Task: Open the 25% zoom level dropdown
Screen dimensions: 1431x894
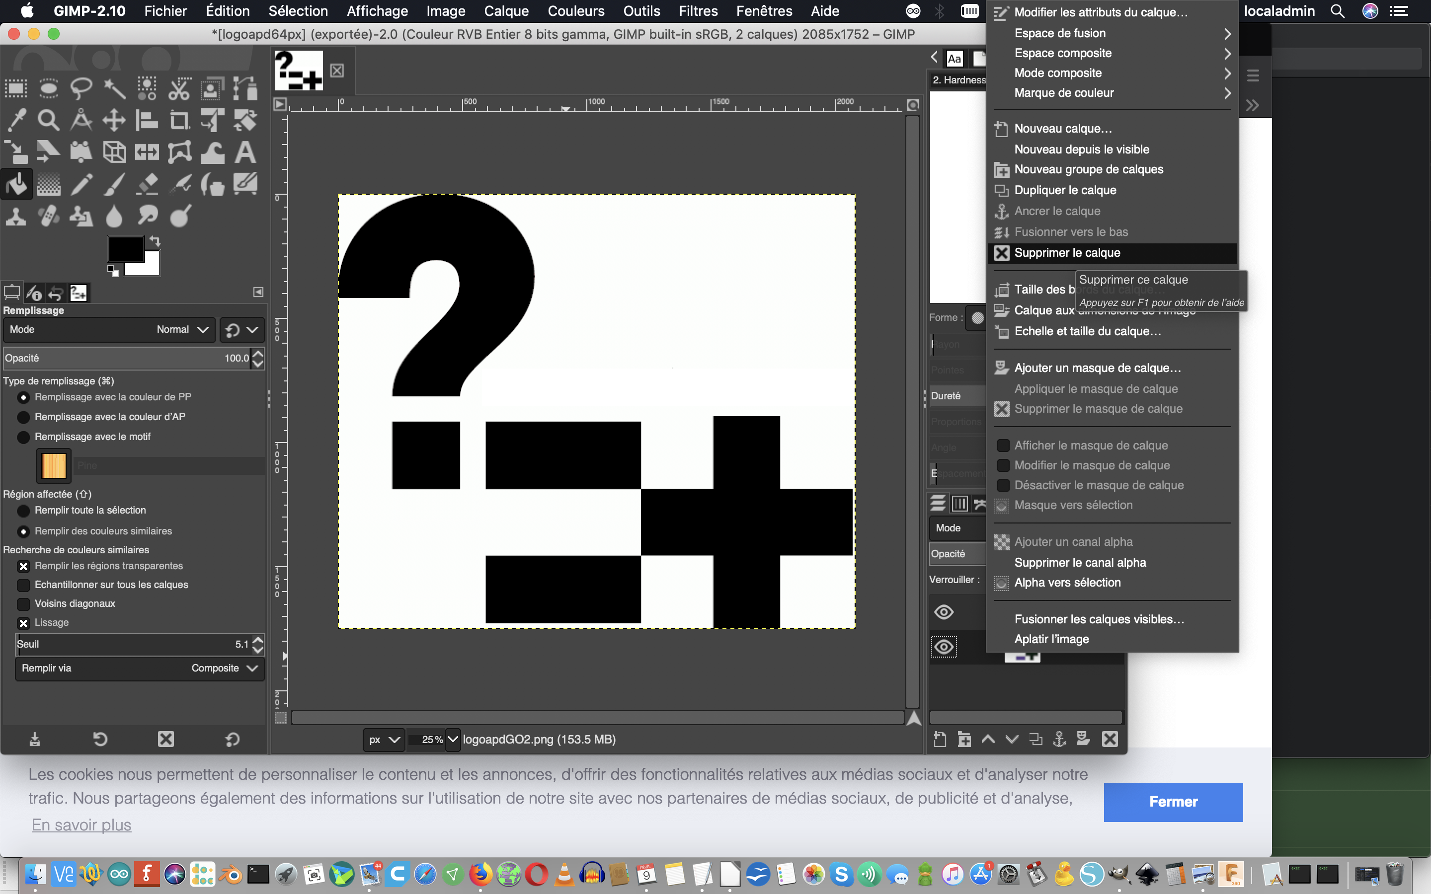Action: (x=453, y=739)
